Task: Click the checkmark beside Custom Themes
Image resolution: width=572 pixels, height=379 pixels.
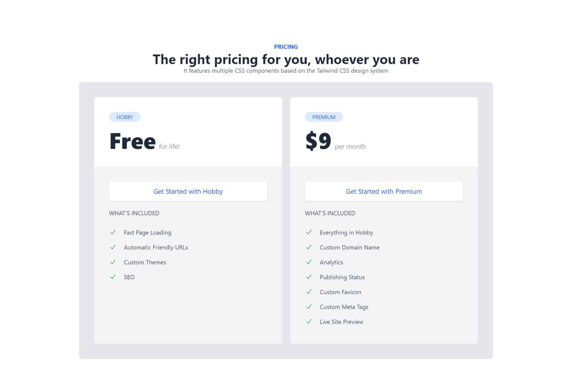Action: pos(113,262)
